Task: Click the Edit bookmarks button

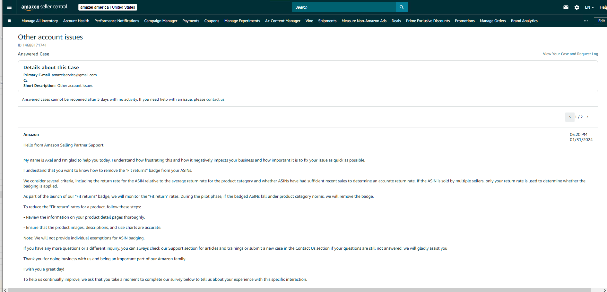Action: (x=601, y=21)
